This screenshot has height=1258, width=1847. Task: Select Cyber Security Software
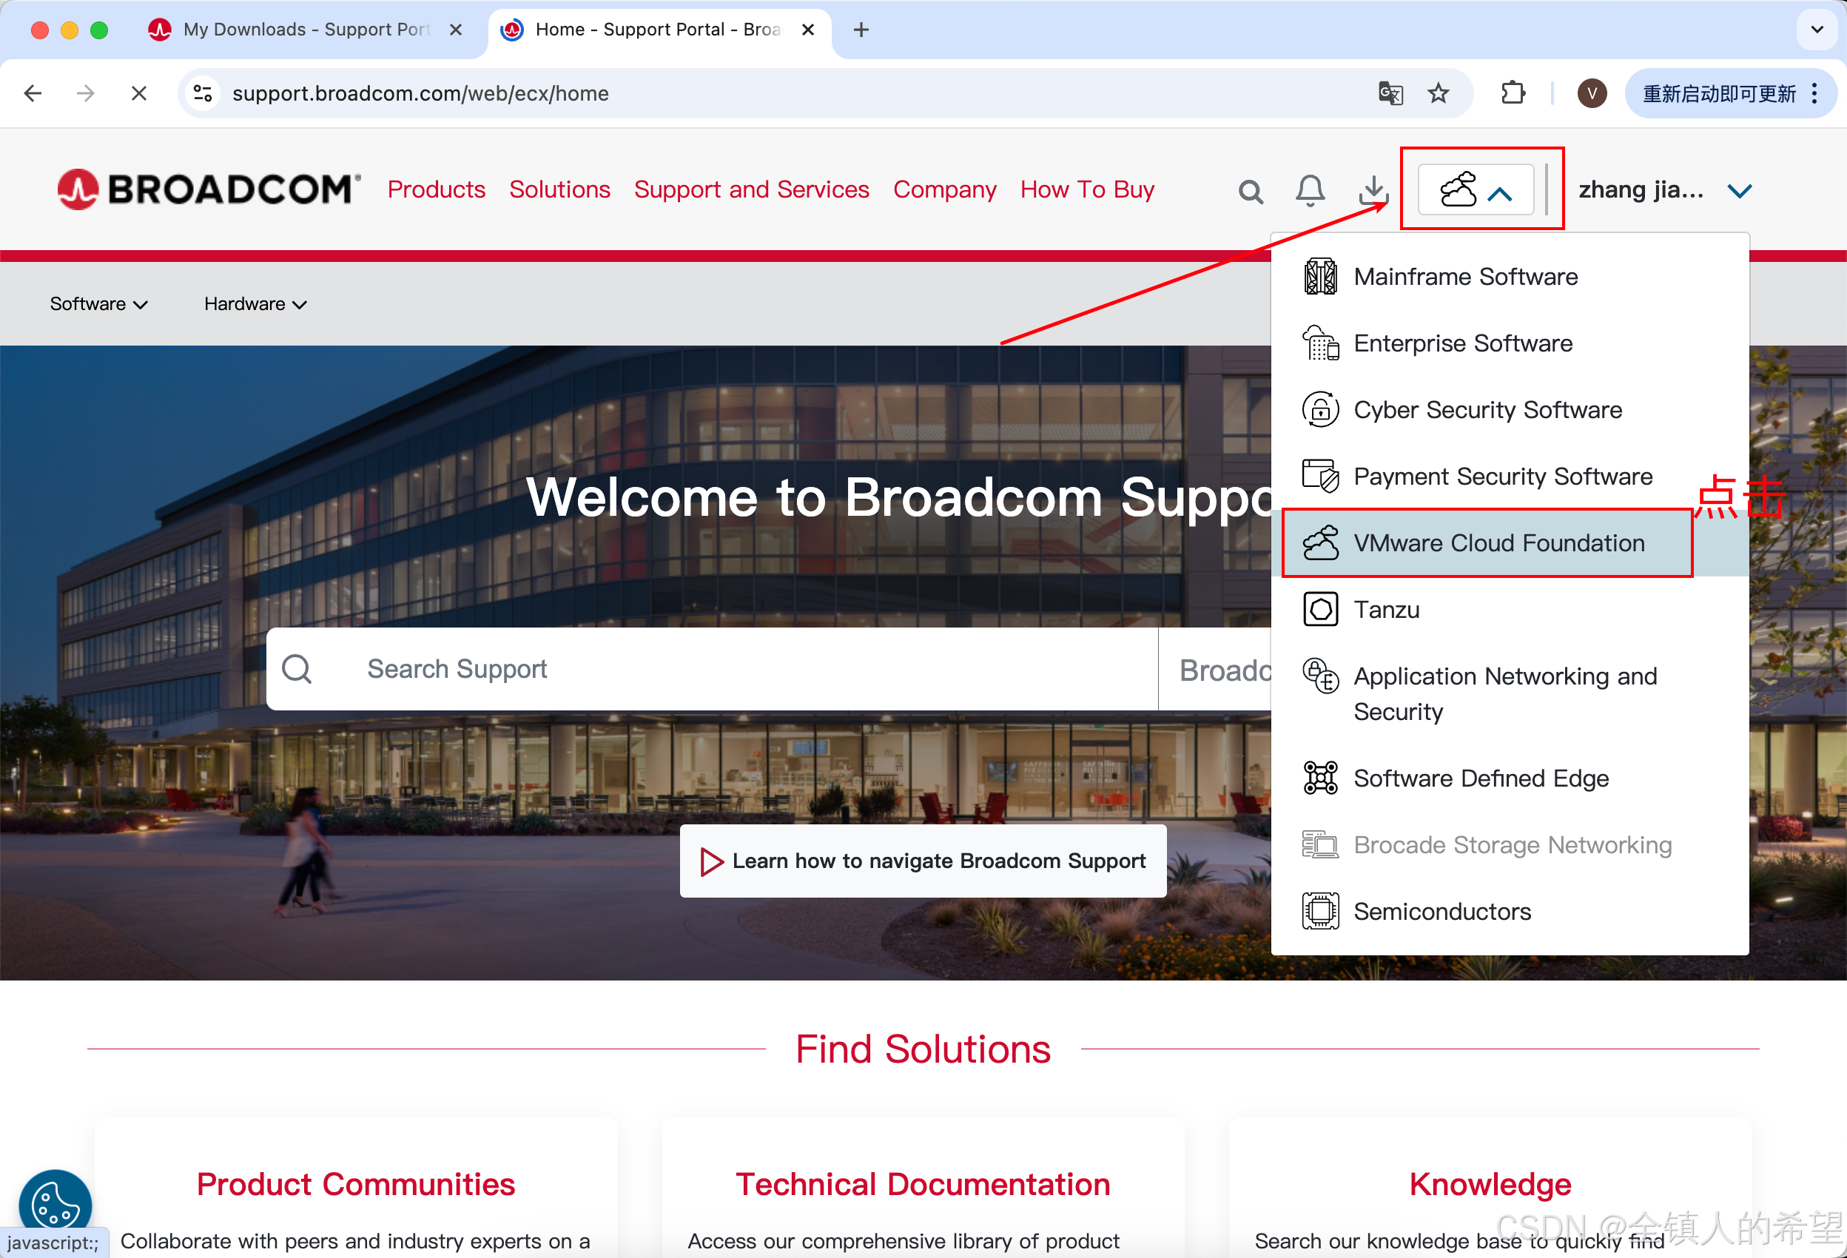tap(1510, 410)
